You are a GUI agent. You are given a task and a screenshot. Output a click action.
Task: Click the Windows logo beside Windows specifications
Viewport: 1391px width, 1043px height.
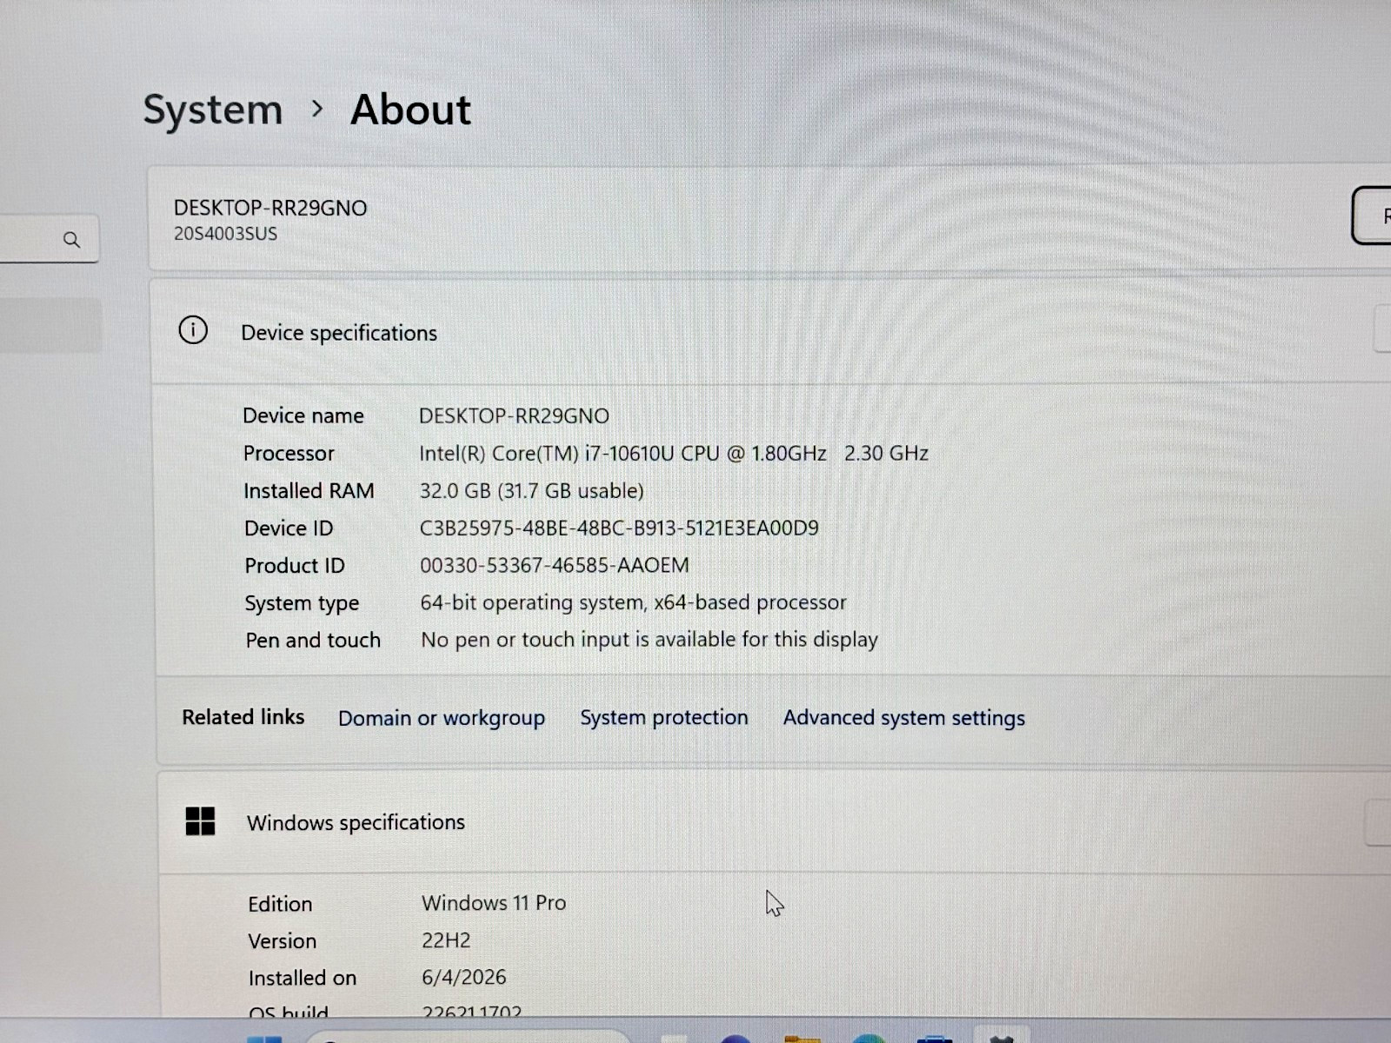click(200, 821)
